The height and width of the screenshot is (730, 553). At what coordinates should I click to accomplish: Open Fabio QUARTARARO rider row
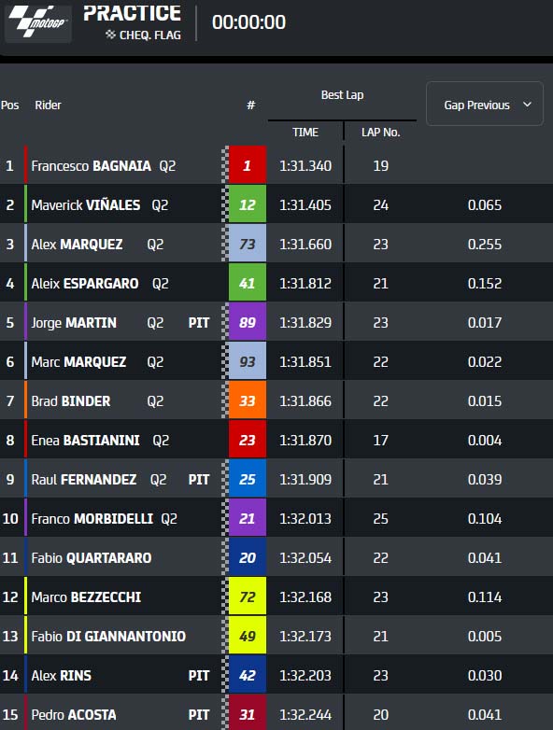point(276,557)
